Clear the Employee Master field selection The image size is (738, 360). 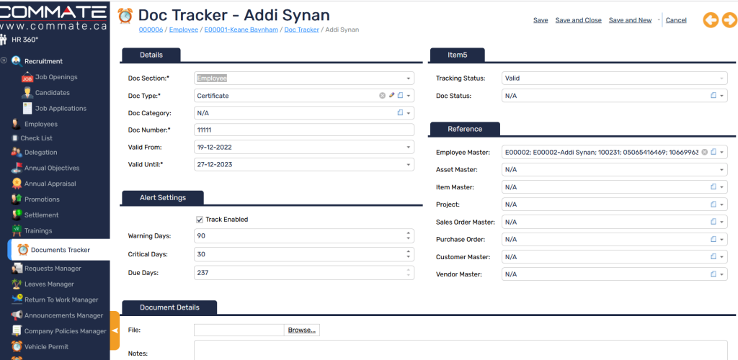point(705,152)
